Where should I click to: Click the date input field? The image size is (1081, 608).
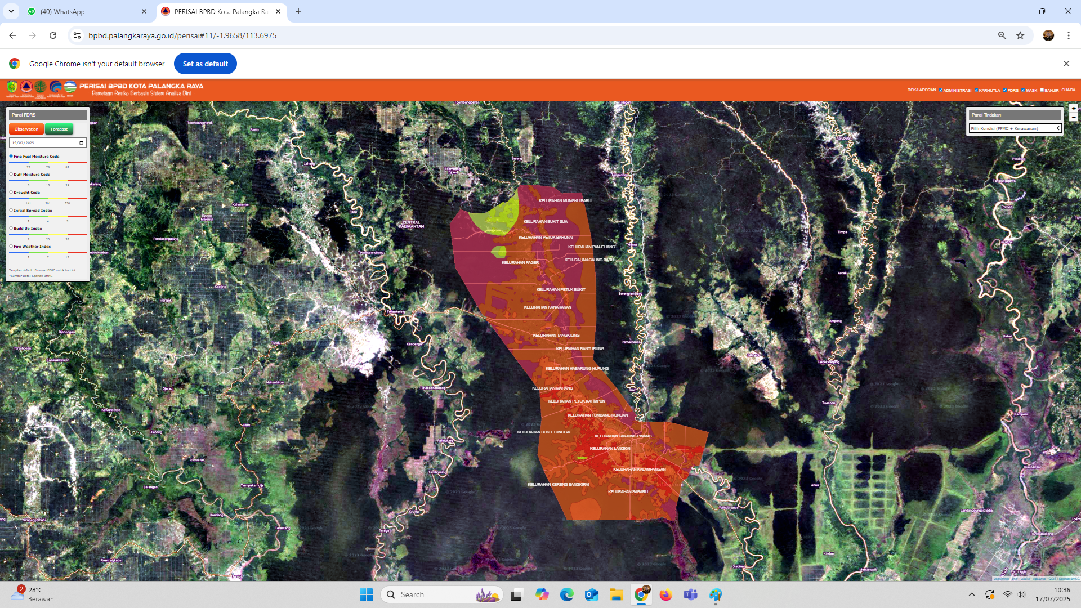(48, 142)
